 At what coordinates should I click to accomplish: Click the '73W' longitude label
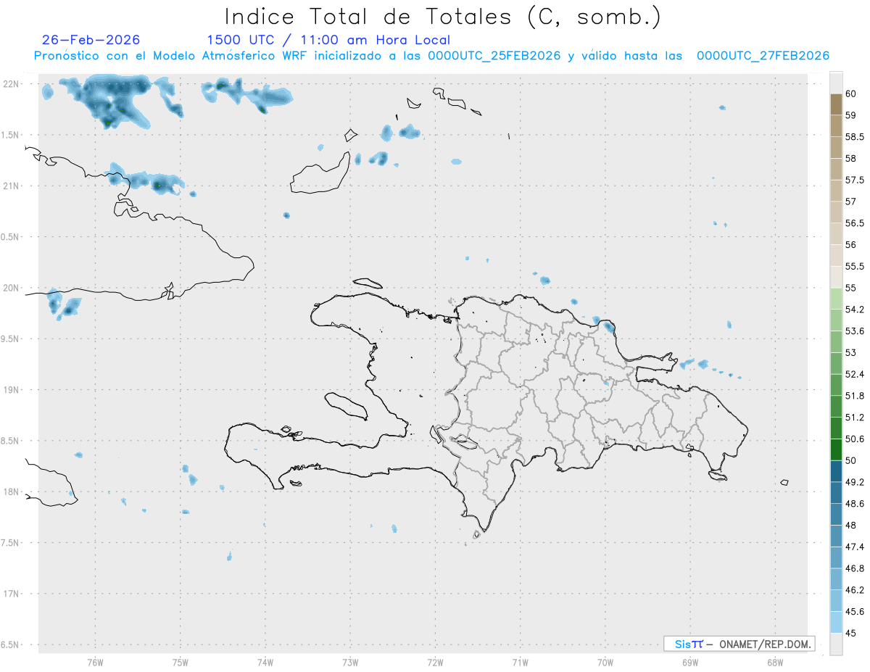350,663
